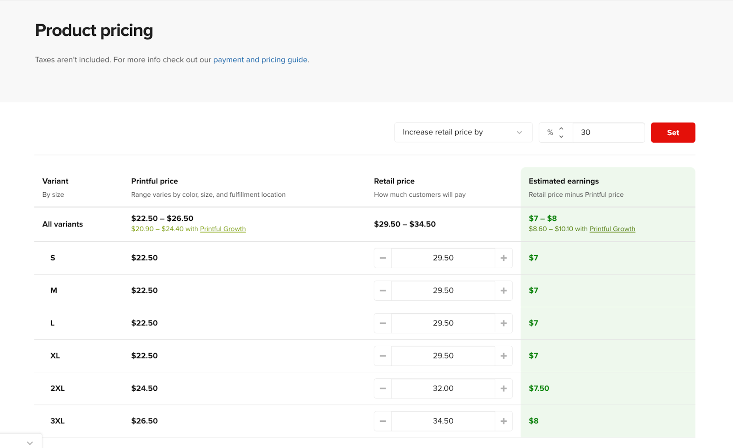Click the plus icon for size S retail price
The width and height of the screenshot is (733, 448).
503,258
